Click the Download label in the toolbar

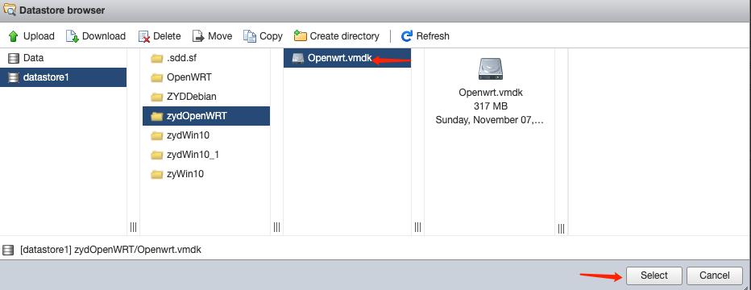click(104, 36)
